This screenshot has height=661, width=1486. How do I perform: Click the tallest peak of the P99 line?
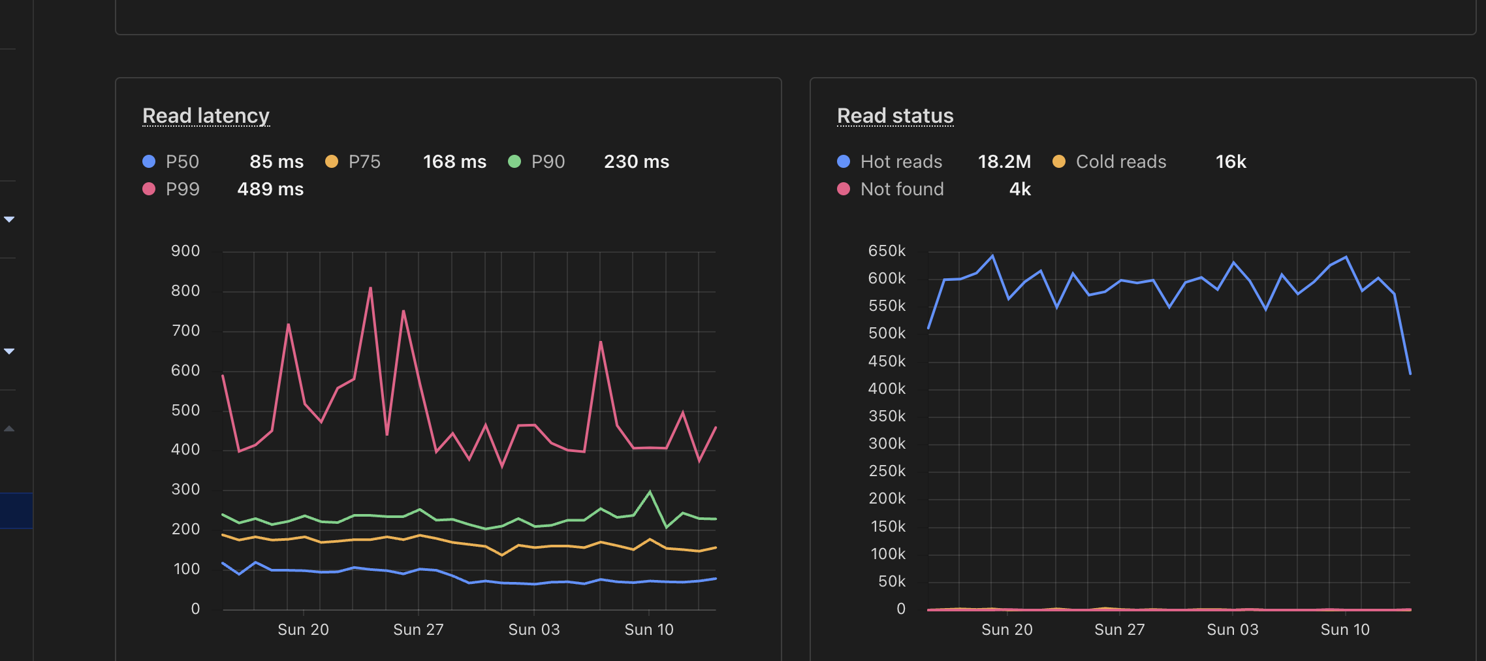370,287
